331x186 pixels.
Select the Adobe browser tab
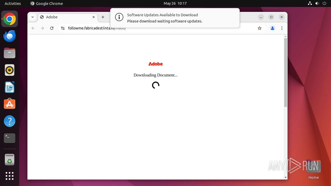[68, 17]
